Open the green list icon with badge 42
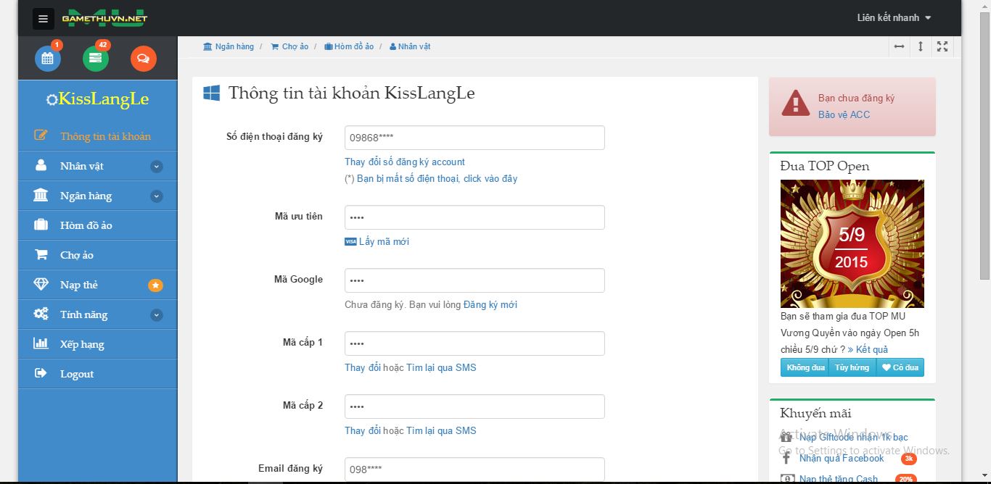The height and width of the screenshot is (484, 991). coord(96,59)
